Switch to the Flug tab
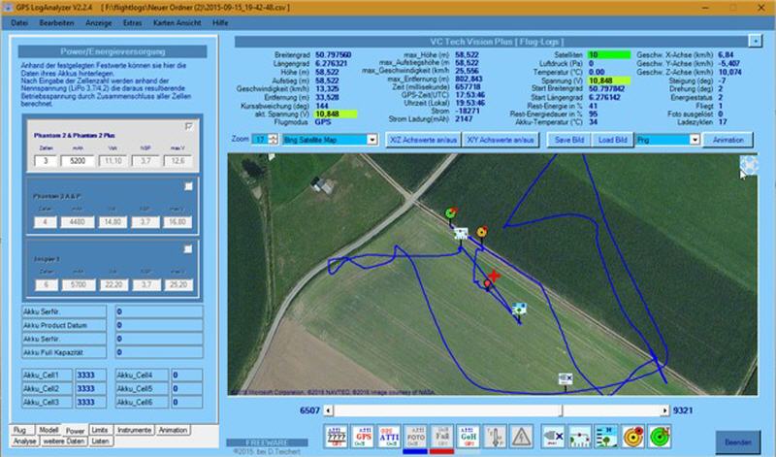Viewport: 776px width, 457px height. (x=20, y=430)
